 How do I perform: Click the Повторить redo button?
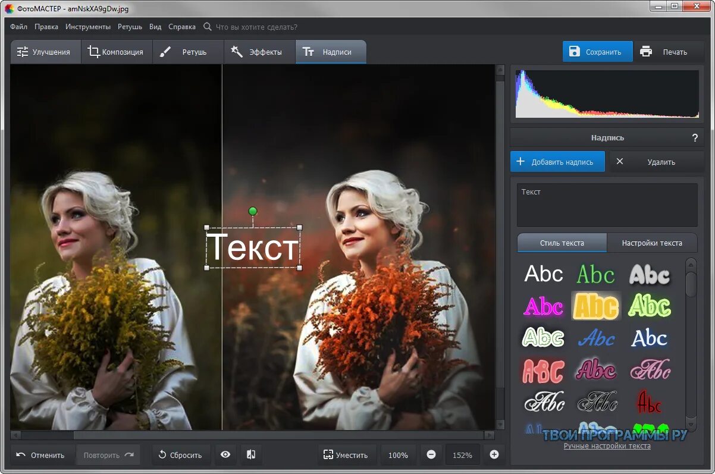coord(108,455)
